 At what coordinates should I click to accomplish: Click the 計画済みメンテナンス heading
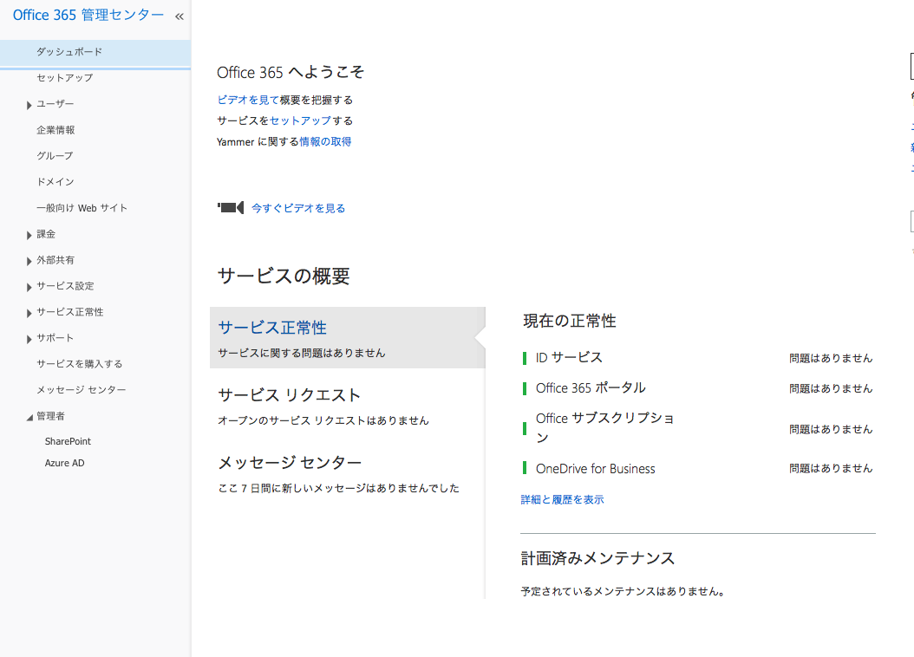[598, 558]
